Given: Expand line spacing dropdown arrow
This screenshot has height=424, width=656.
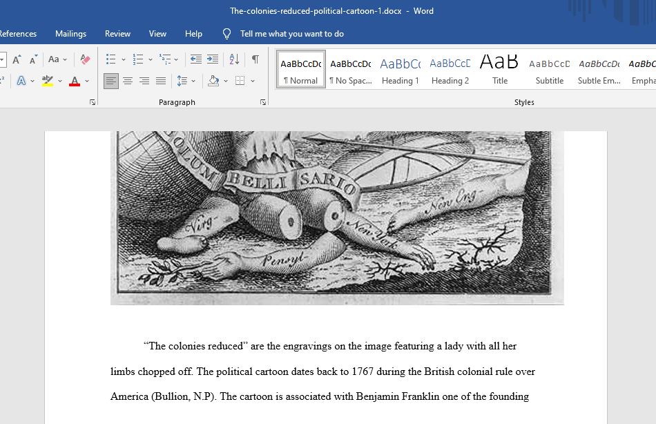Looking at the screenshot, I should [193, 81].
